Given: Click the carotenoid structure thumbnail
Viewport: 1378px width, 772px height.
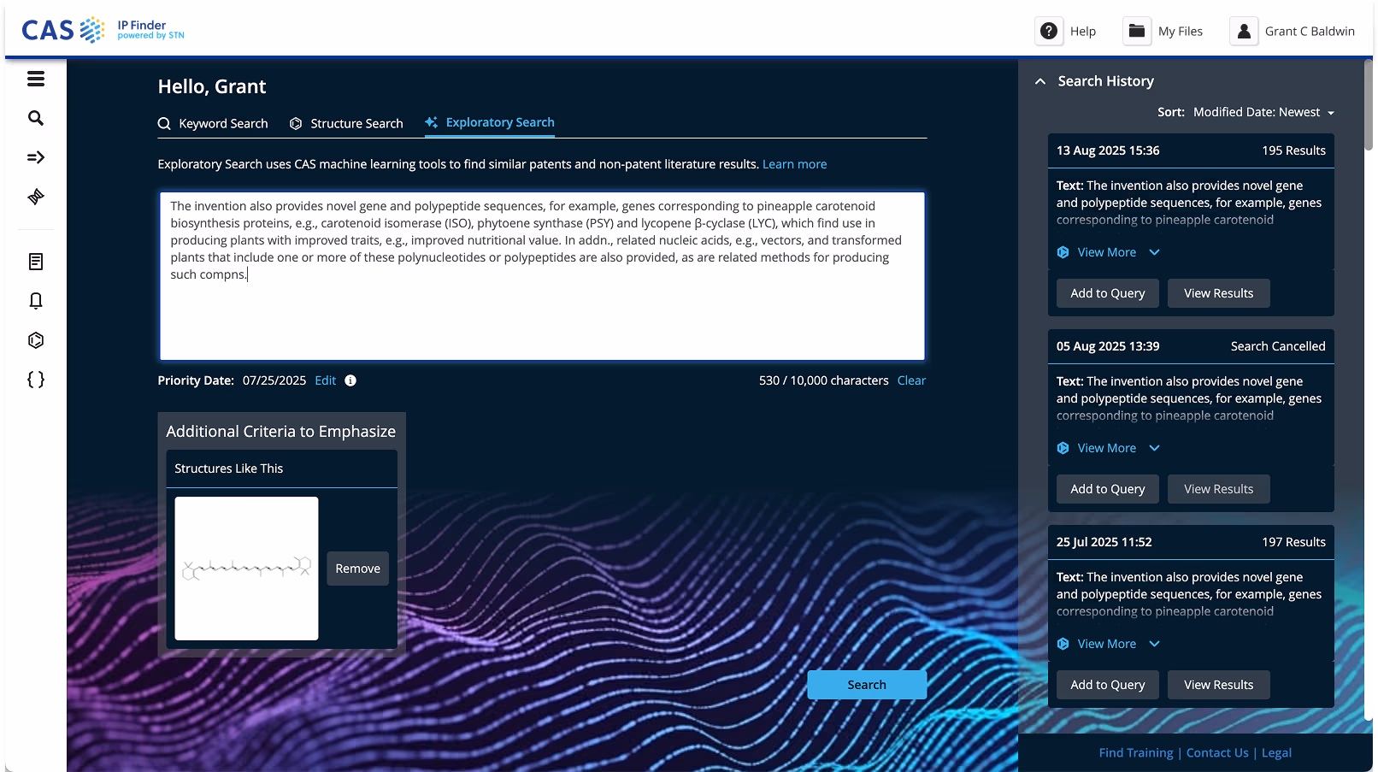Looking at the screenshot, I should pyautogui.click(x=246, y=569).
